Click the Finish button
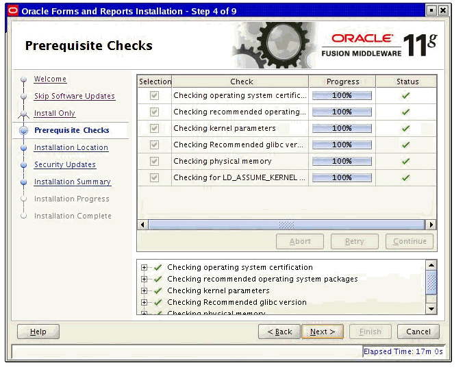 point(370,332)
